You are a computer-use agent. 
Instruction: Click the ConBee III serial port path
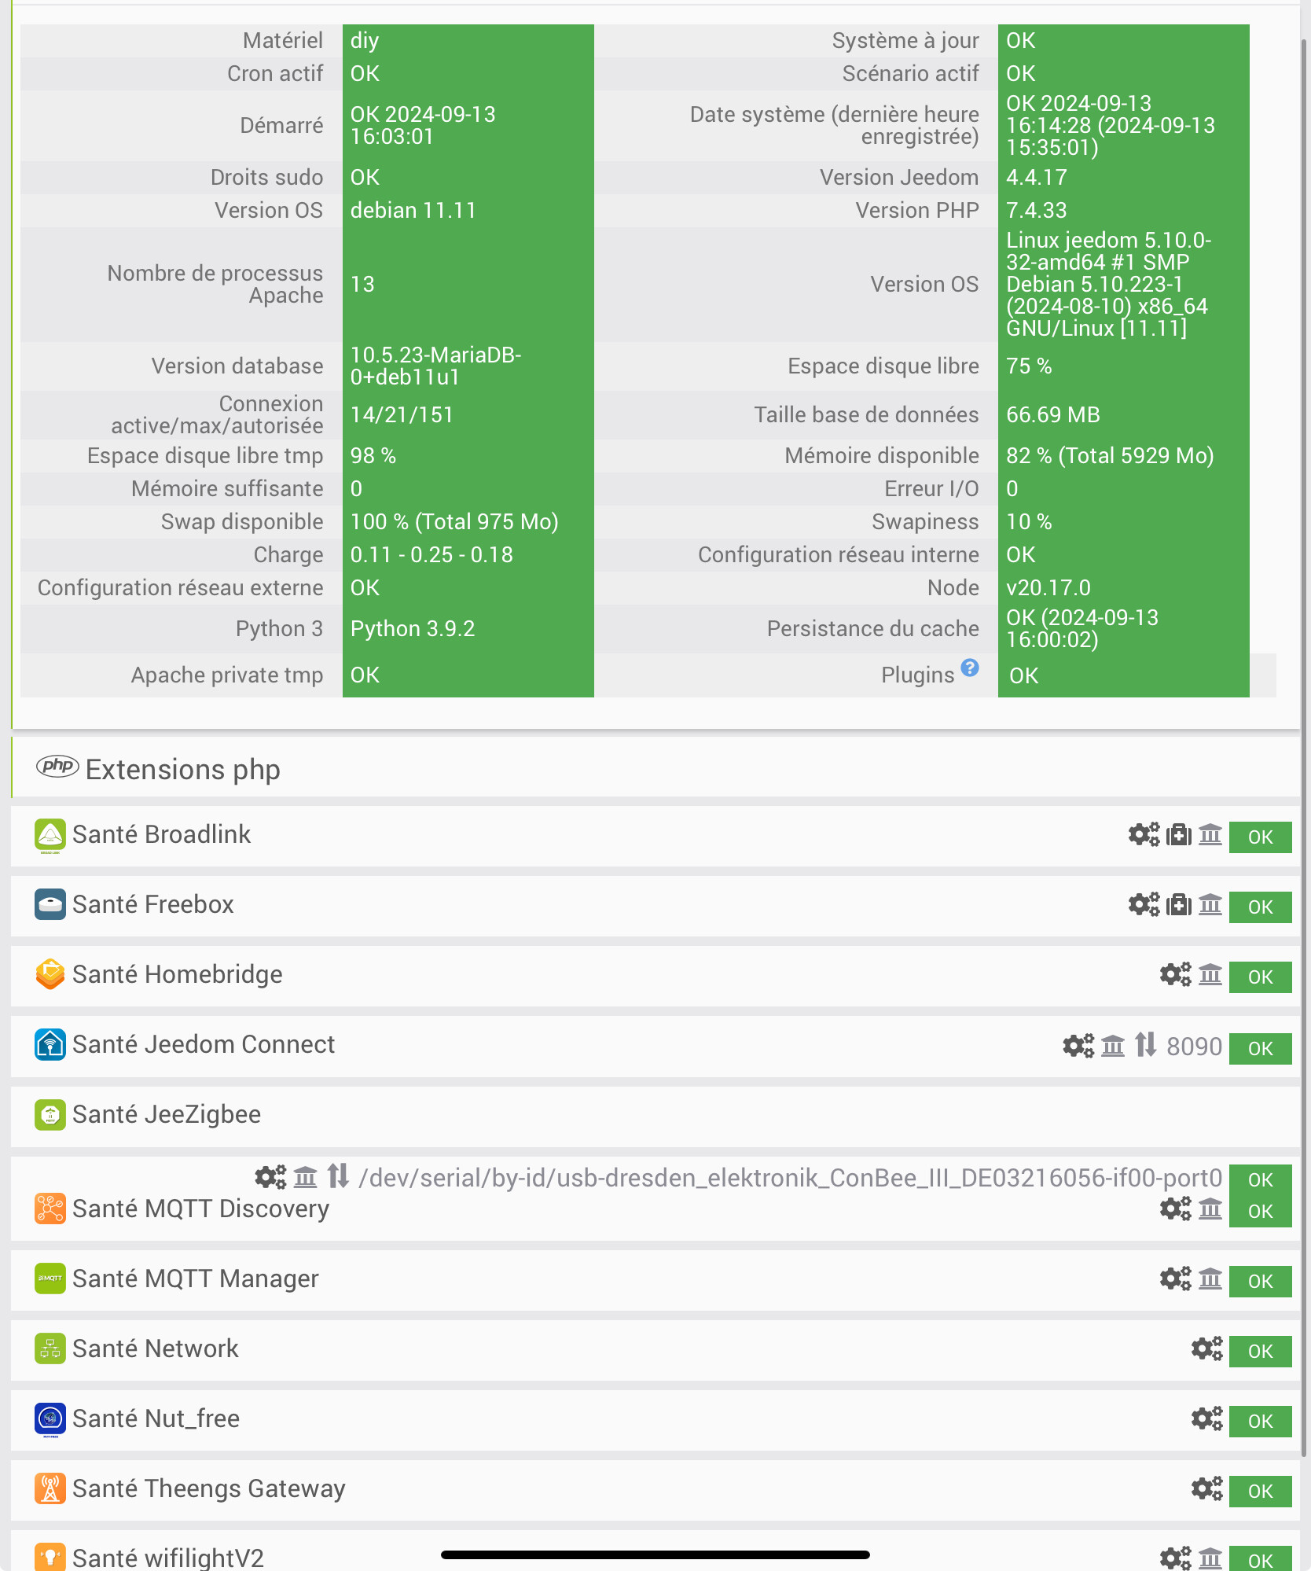(x=790, y=1178)
